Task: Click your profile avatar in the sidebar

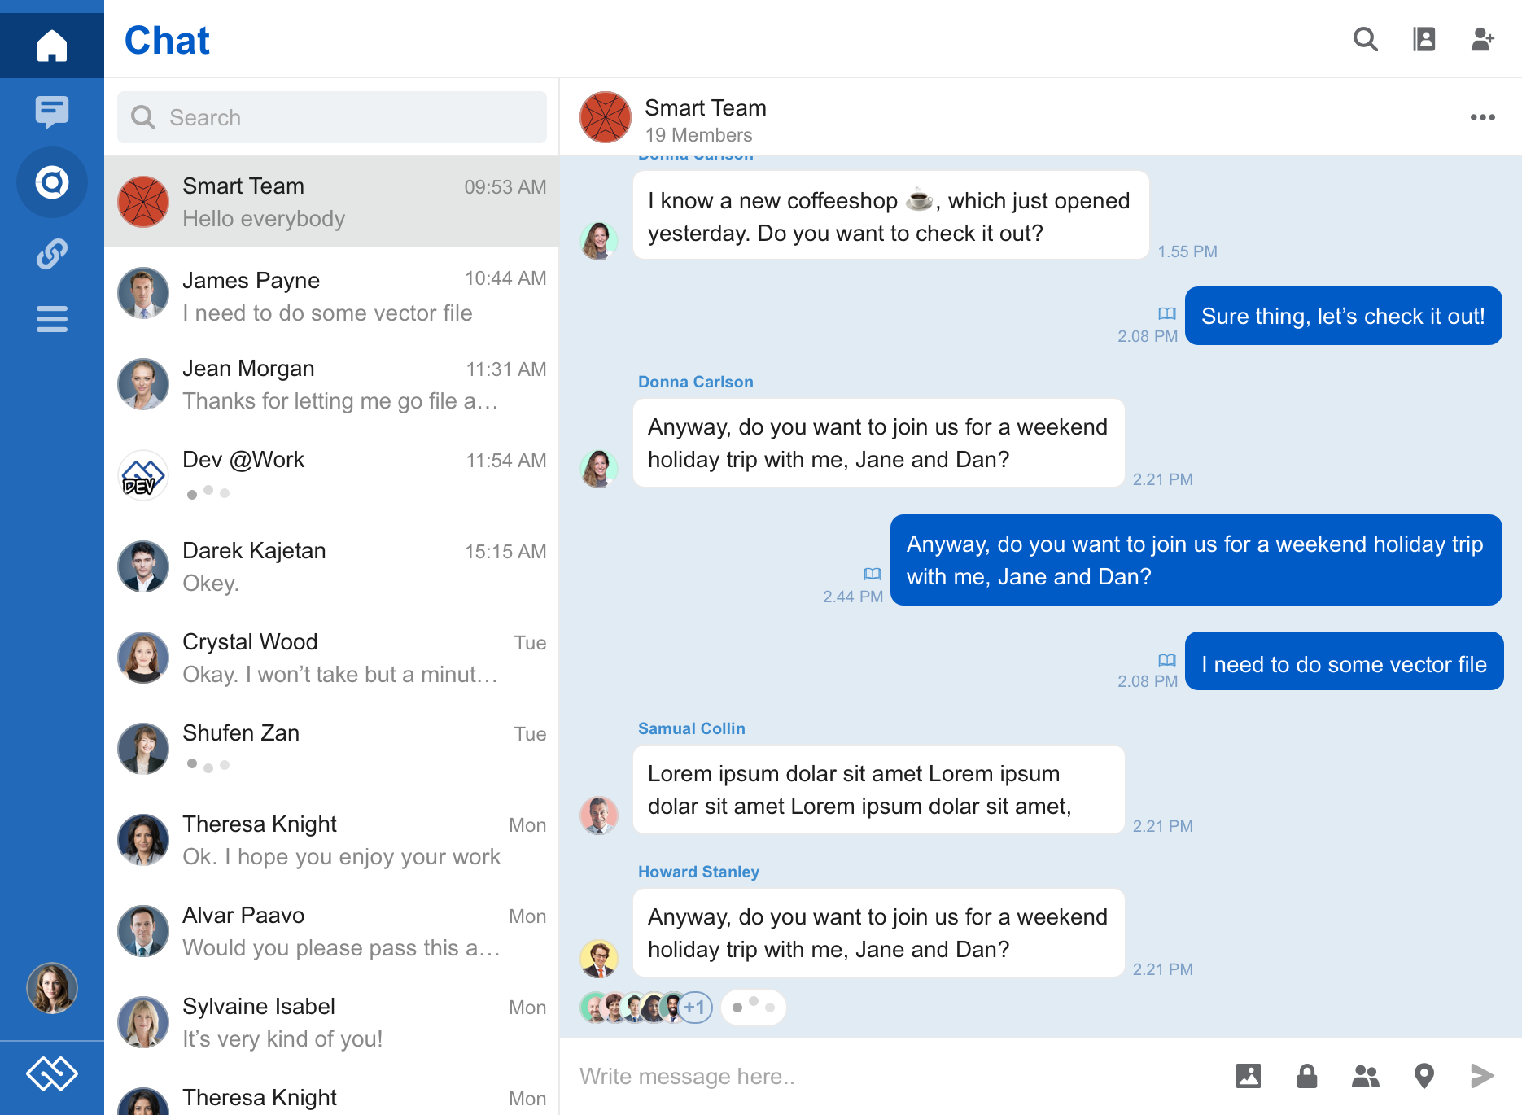Action: (x=51, y=988)
